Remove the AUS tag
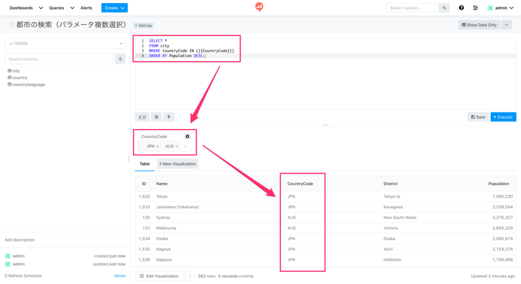Viewport: 521px width, 284px height. [x=177, y=146]
